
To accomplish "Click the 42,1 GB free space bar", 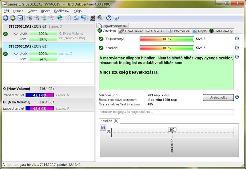I will [x=40, y=95].
